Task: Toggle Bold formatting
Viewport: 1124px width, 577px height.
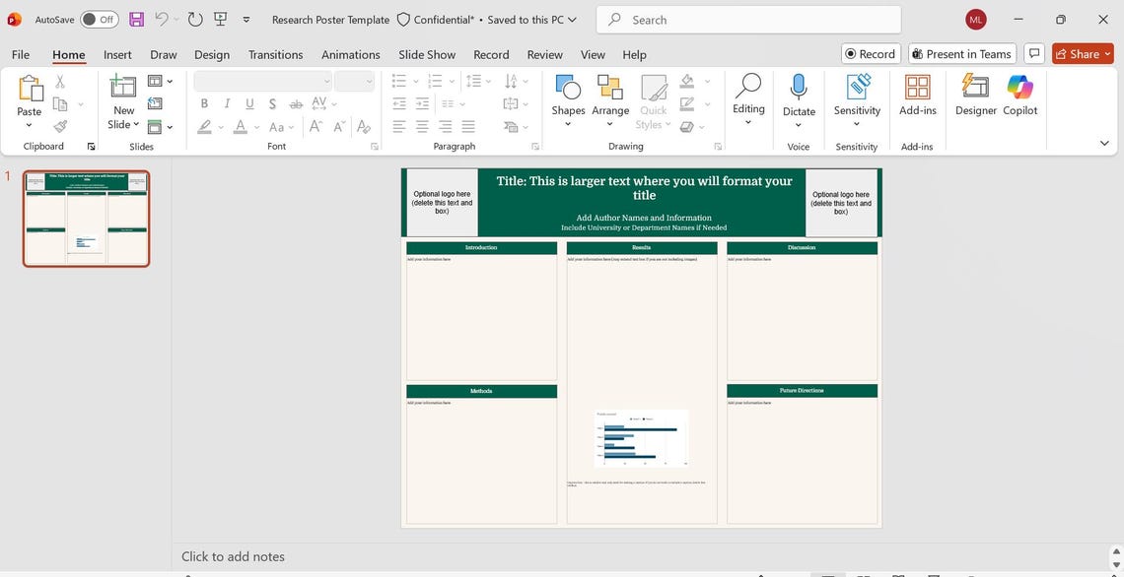Action: pos(204,103)
